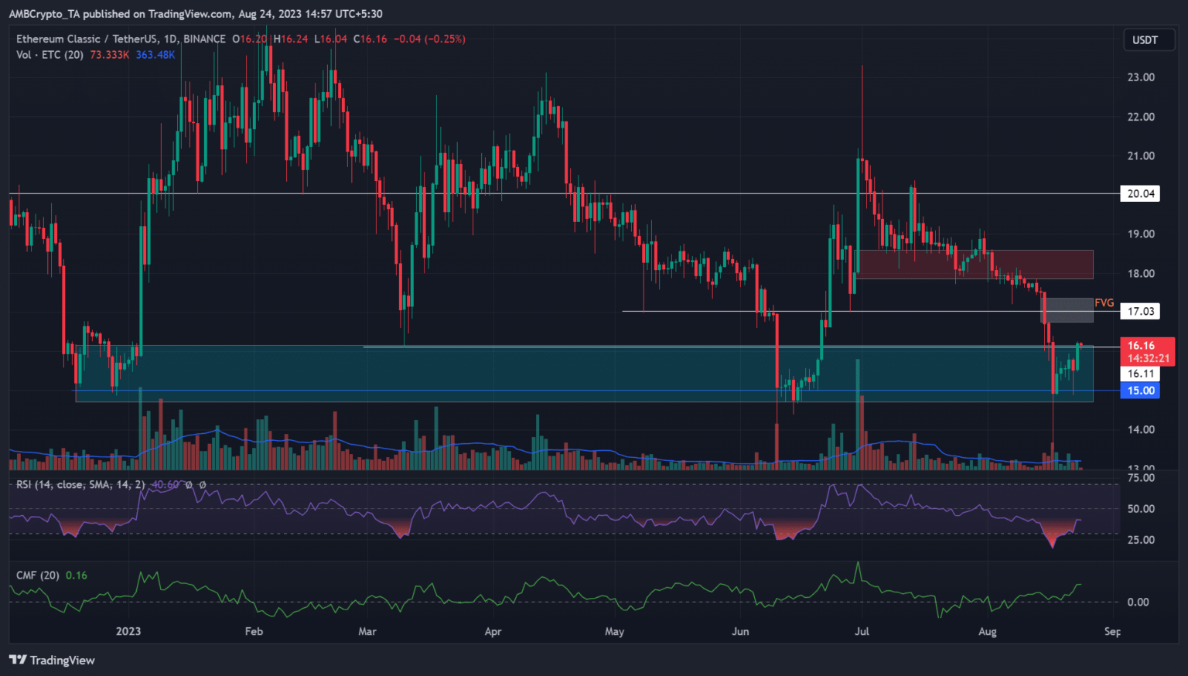Click the Sep label on time axis
Screen dimensions: 1188x676
click(1112, 632)
